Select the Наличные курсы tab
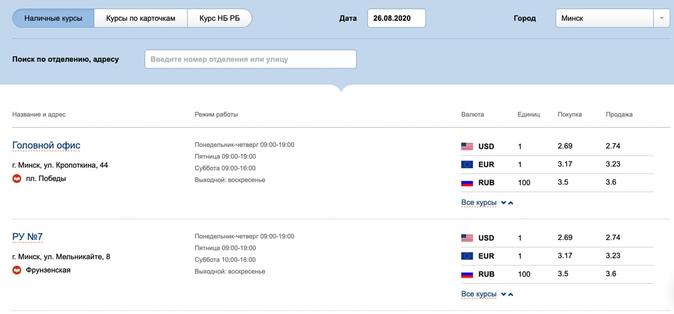This screenshot has height=314, width=674. pyautogui.click(x=53, y=18)
